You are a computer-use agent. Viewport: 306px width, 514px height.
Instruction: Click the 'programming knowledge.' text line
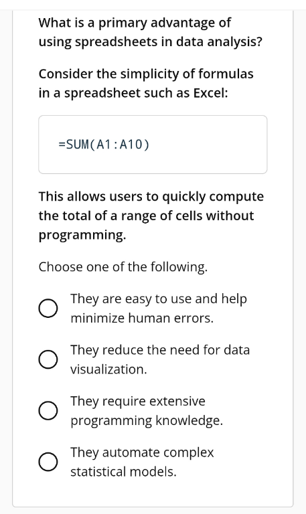(147, 420)
